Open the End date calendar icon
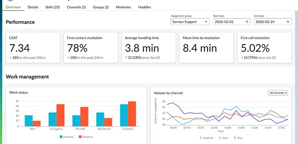 pos(288,22)
